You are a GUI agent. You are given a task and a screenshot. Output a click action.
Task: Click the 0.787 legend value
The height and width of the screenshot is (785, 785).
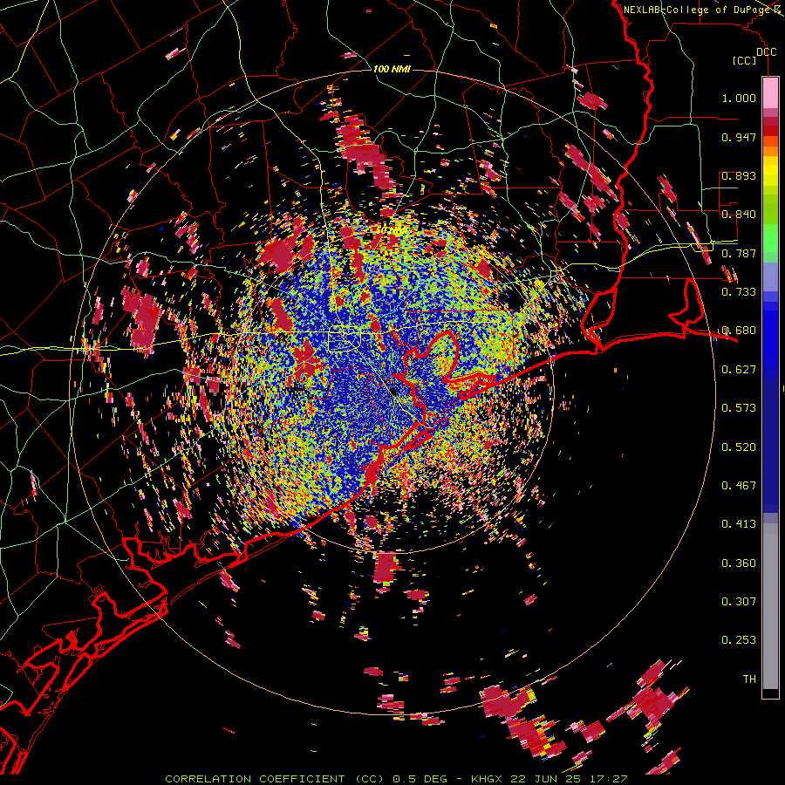[739, 253]
